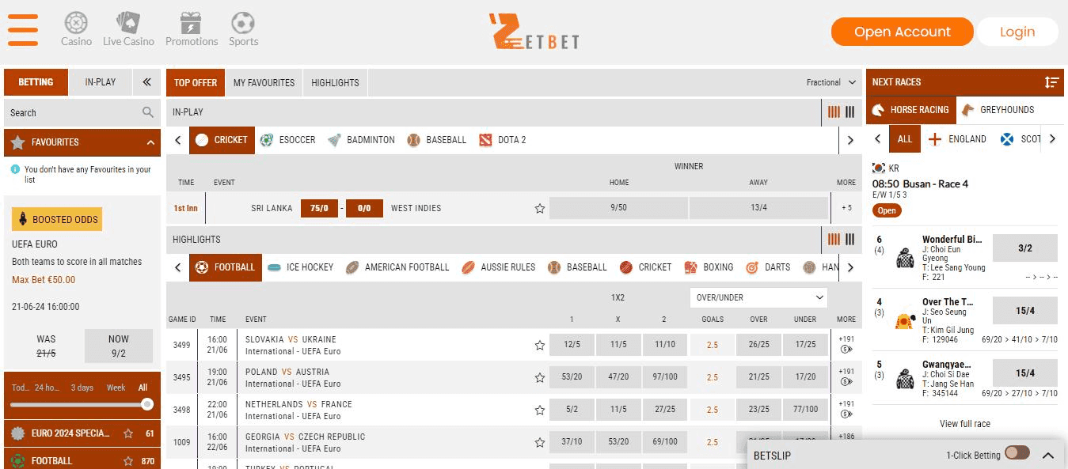Set time filter to 3 days
The height and width of the screenshot is (469, 1068).
(x=82, y=388)
